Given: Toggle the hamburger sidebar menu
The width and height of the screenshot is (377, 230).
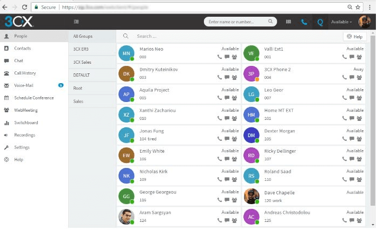Looking at the screenshot, I should click(76, 22).
